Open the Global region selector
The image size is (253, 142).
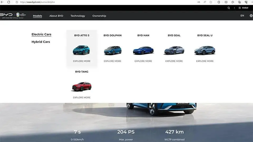(x=244, y=8)
